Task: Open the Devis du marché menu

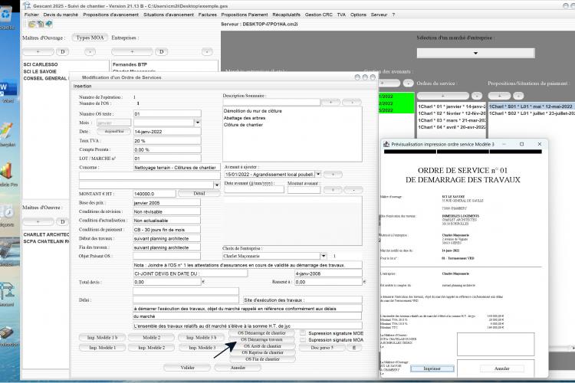Action: tap(61, 15)
